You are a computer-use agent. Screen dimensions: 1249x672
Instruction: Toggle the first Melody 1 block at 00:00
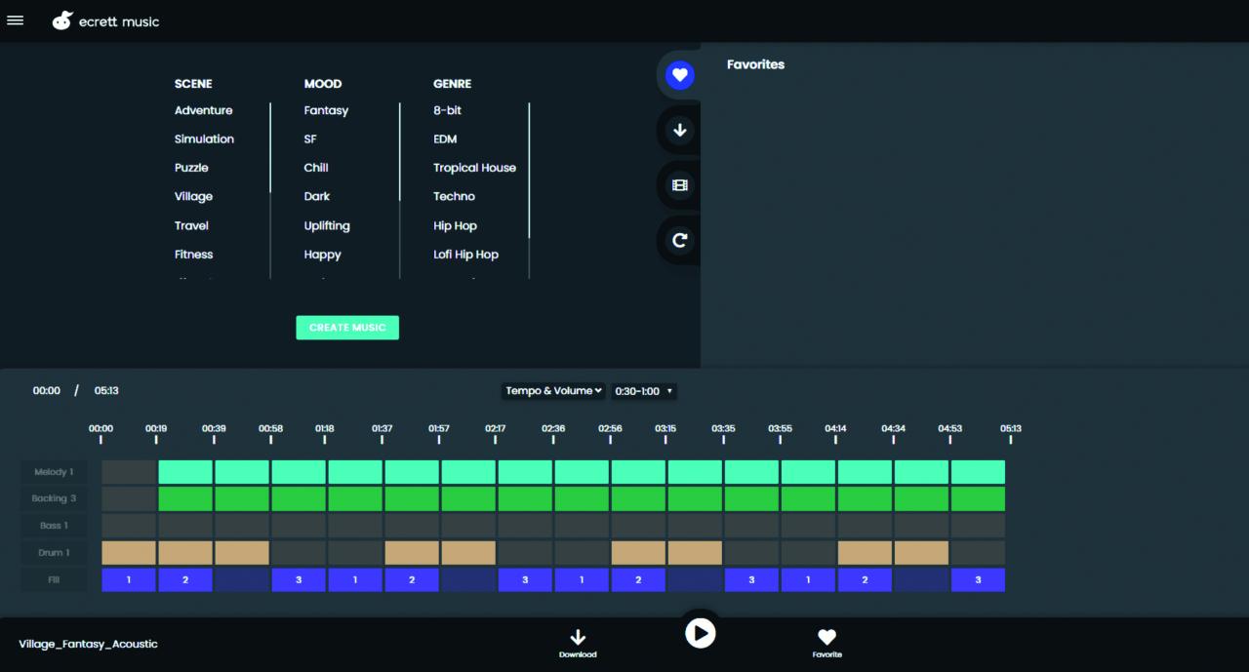point(129,472)
